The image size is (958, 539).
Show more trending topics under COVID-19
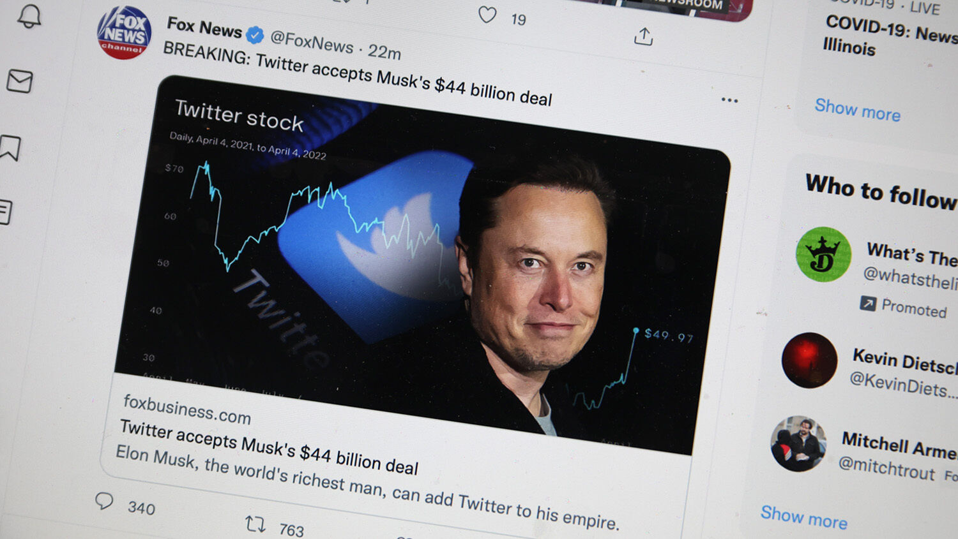point(857,110)
